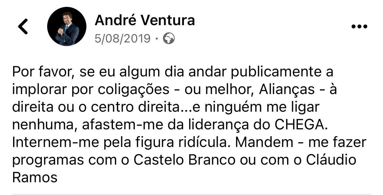Click the globe public audience icon
The image size is (383, 195).
coord(169,39)
